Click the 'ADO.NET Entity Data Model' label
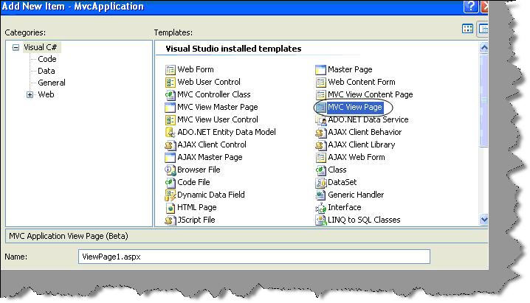 pos(227,132)
